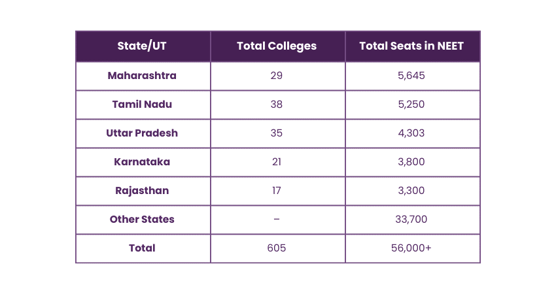
Task: Click the 56,000+ total seats cell
Action: (411, 248)
